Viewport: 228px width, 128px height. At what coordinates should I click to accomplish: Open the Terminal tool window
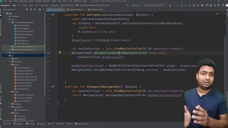click(x=30, y=124)
